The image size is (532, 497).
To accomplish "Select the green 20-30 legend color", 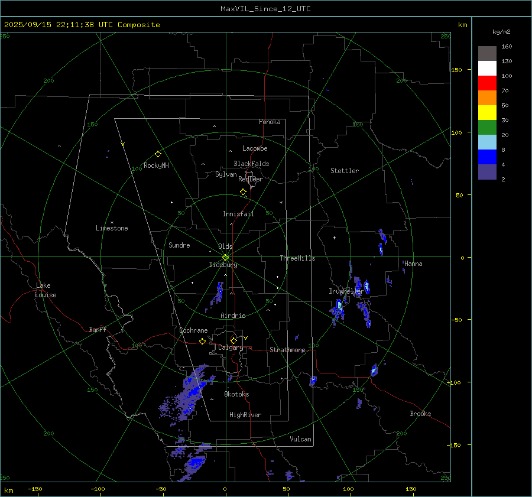I will (487, 128).
